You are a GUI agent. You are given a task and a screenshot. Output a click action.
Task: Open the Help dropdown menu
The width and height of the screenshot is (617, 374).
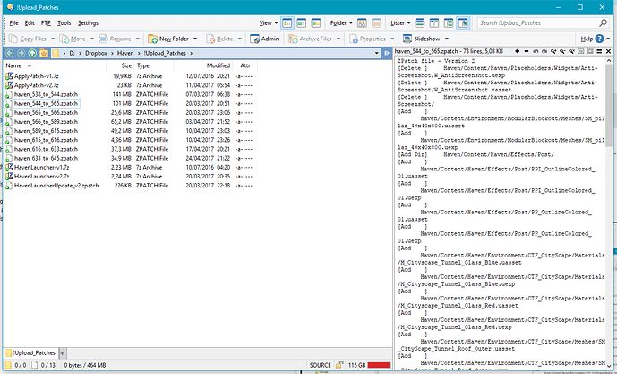(x=588, y=39)
